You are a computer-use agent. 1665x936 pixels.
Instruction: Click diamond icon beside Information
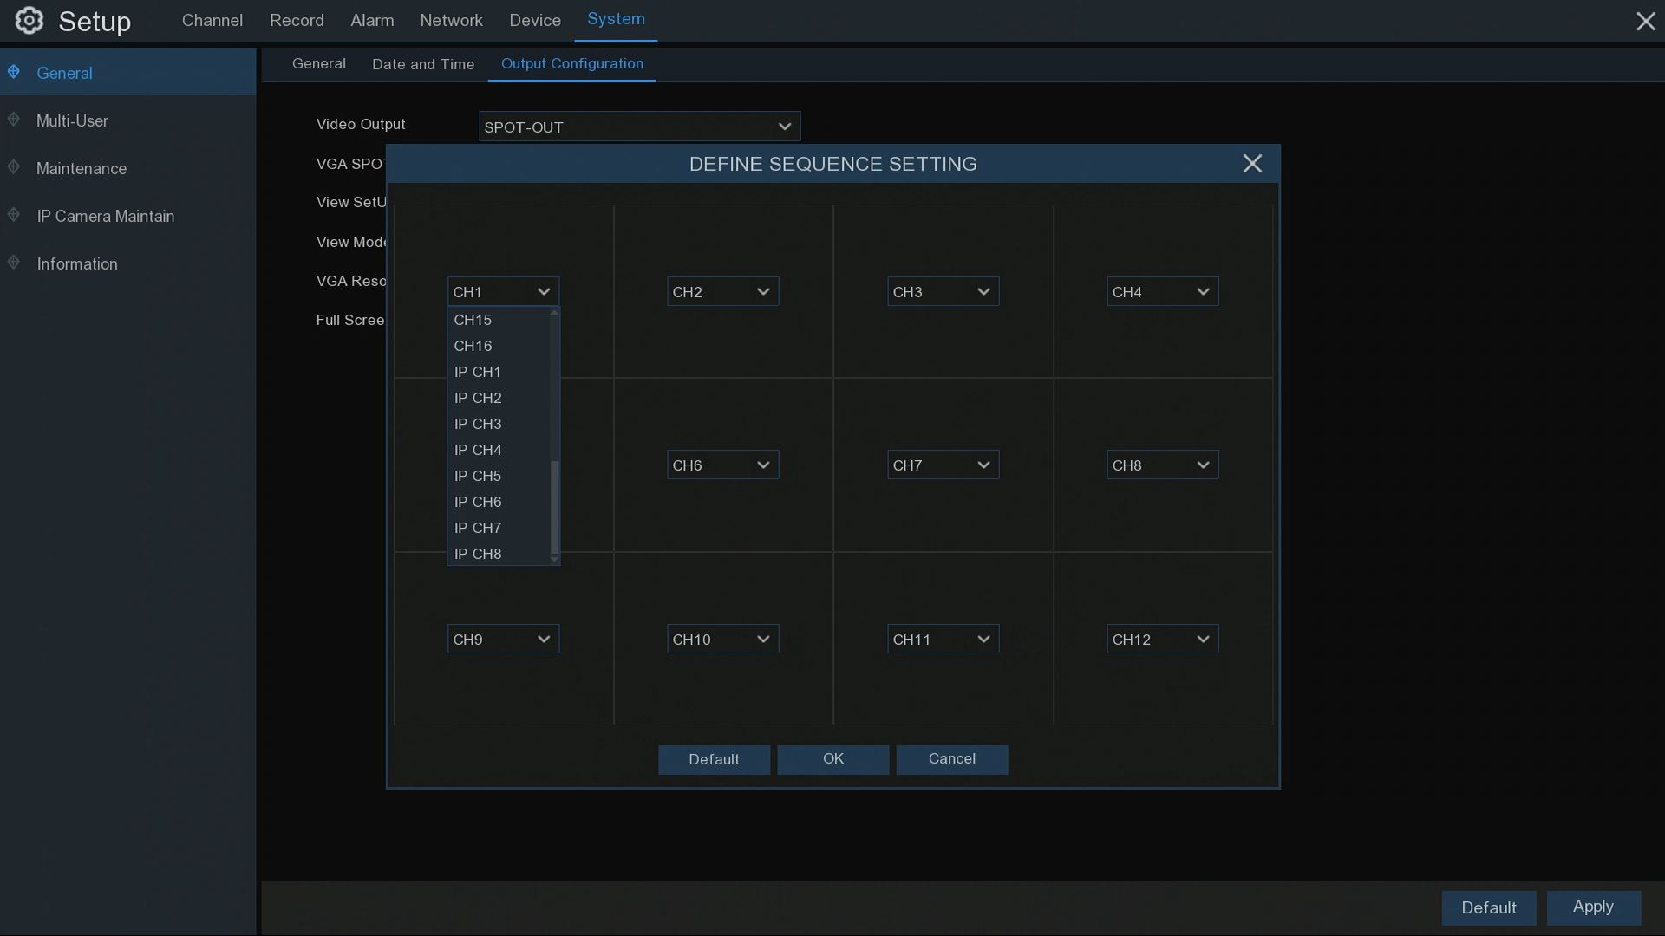(x=14, y=263)
